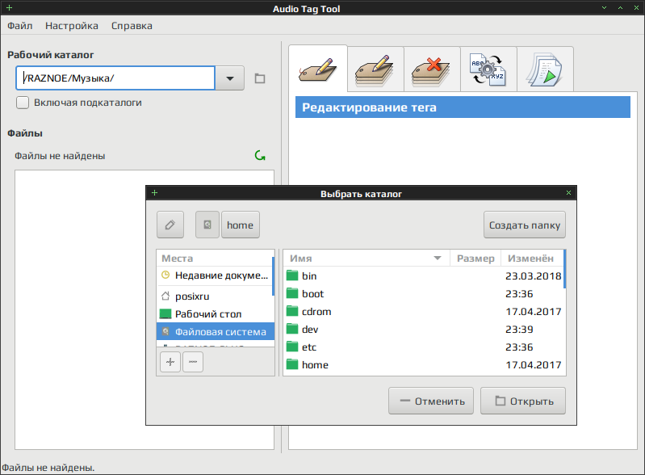Screen dimensions: 645x475
Task: Sort by Размер column header
Action: click(x=475, y=258)
